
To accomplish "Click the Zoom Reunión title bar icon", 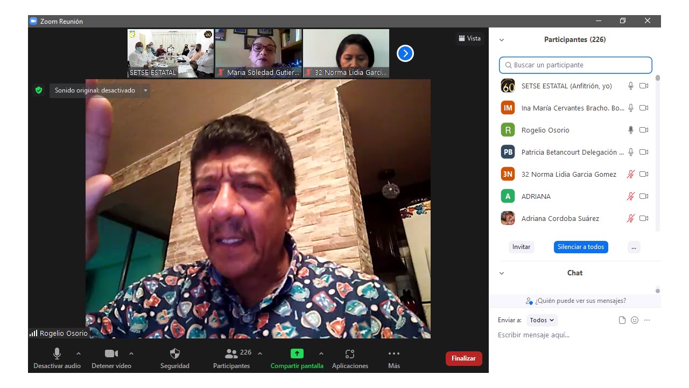I will click(33, 21).
